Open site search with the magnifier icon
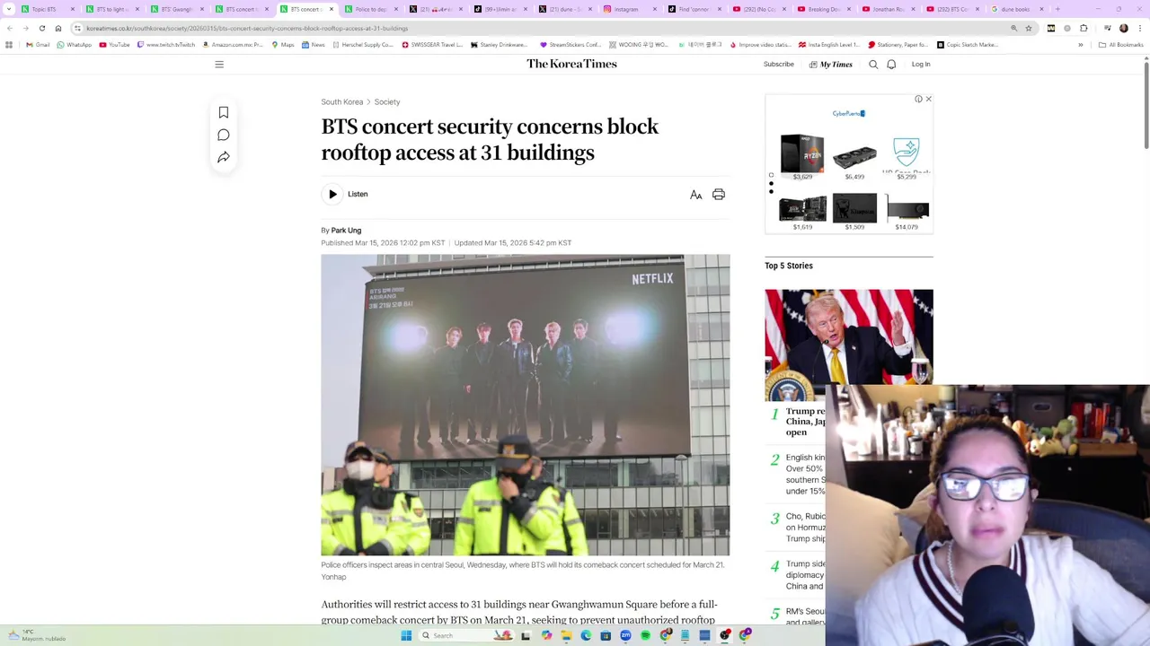Viewport: 1150px width, 646px height. tap(873, 65)
